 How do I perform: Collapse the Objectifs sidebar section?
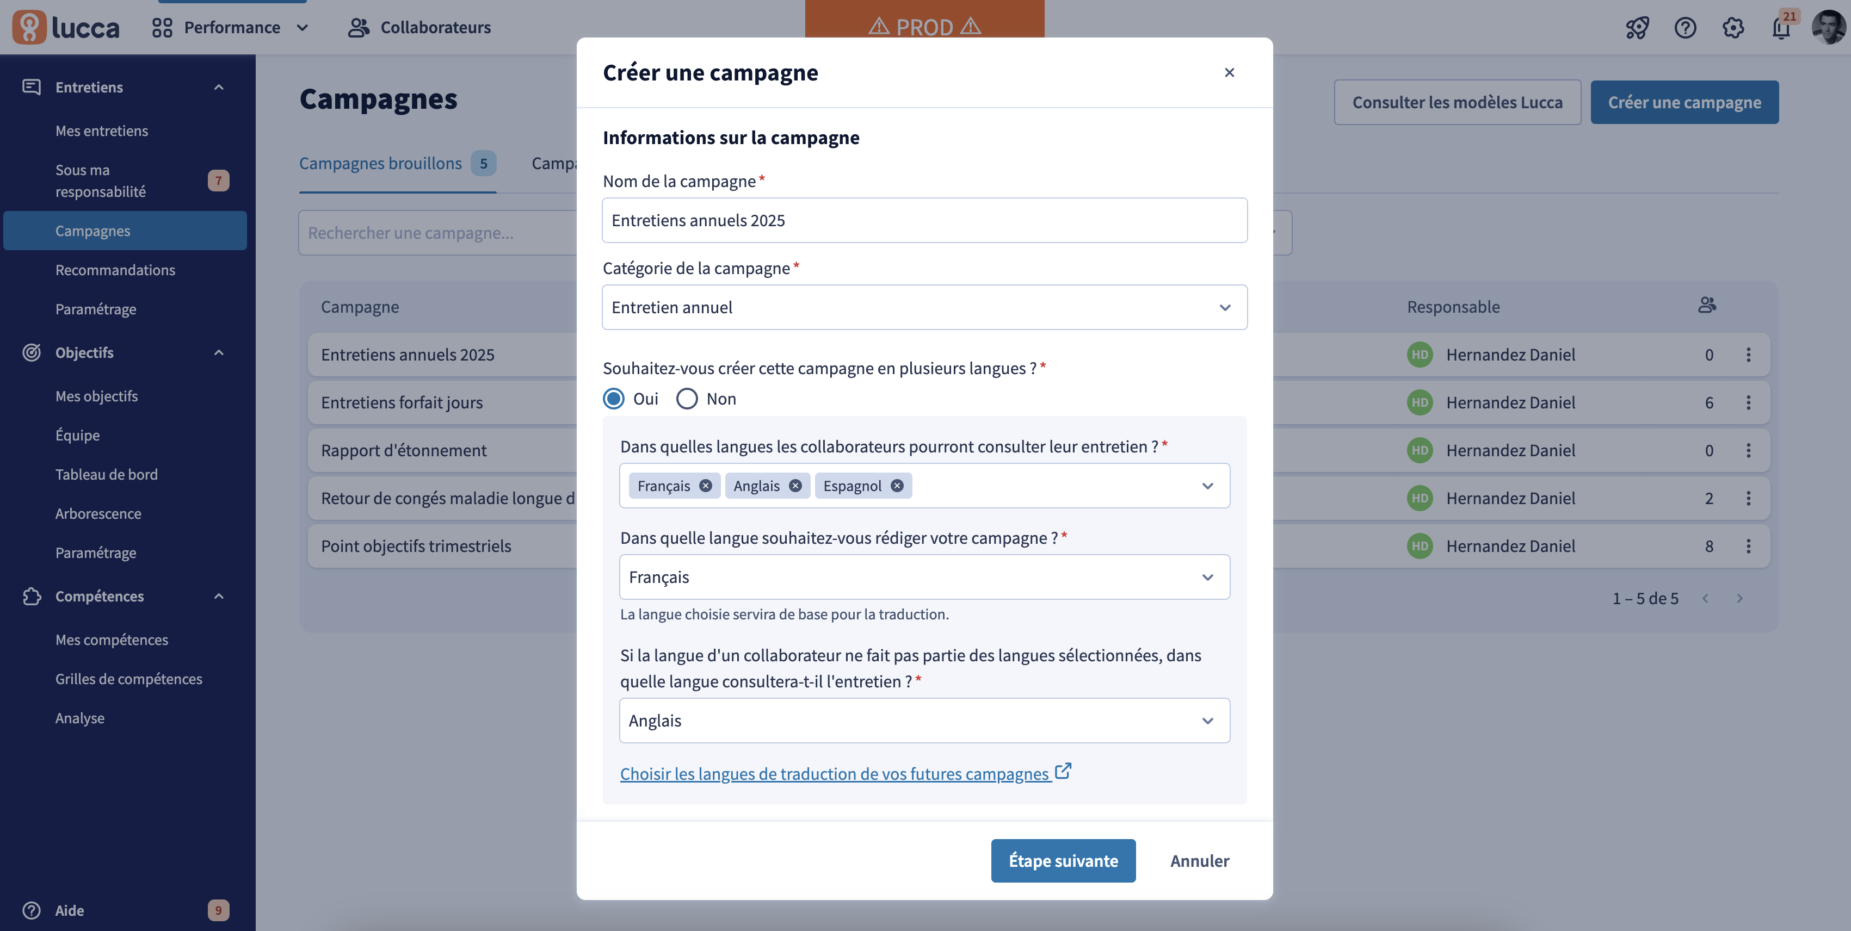[x=219, y=352]
